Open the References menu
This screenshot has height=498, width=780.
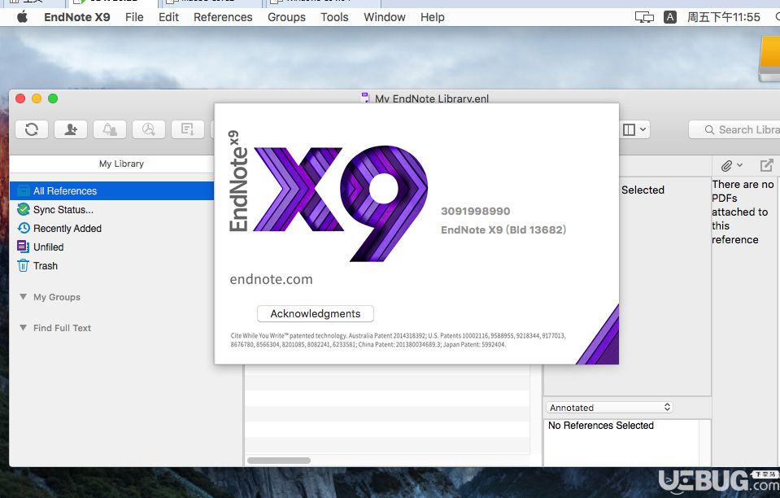coord(223,17)
